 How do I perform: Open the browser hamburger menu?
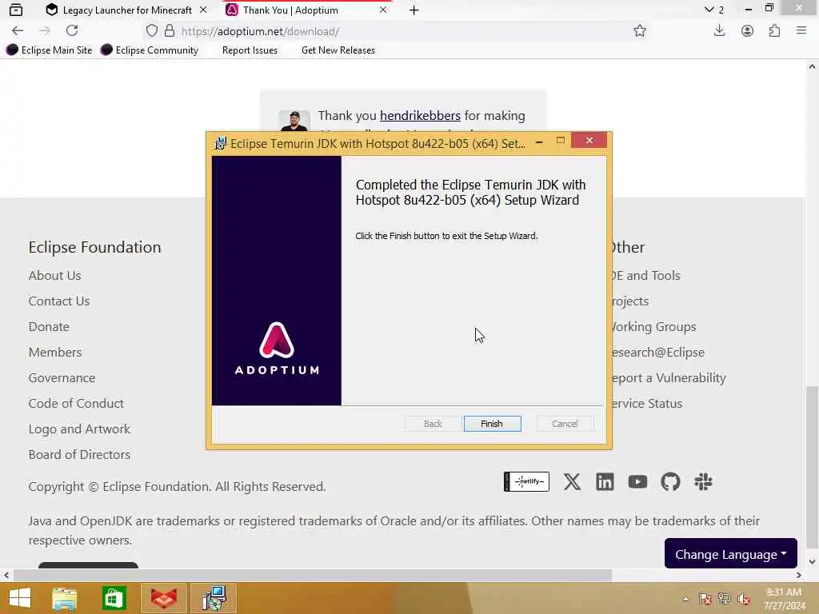[x=801, y=31]
